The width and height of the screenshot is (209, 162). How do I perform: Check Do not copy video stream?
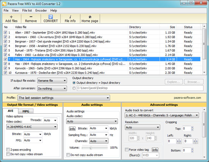(8, 154)
